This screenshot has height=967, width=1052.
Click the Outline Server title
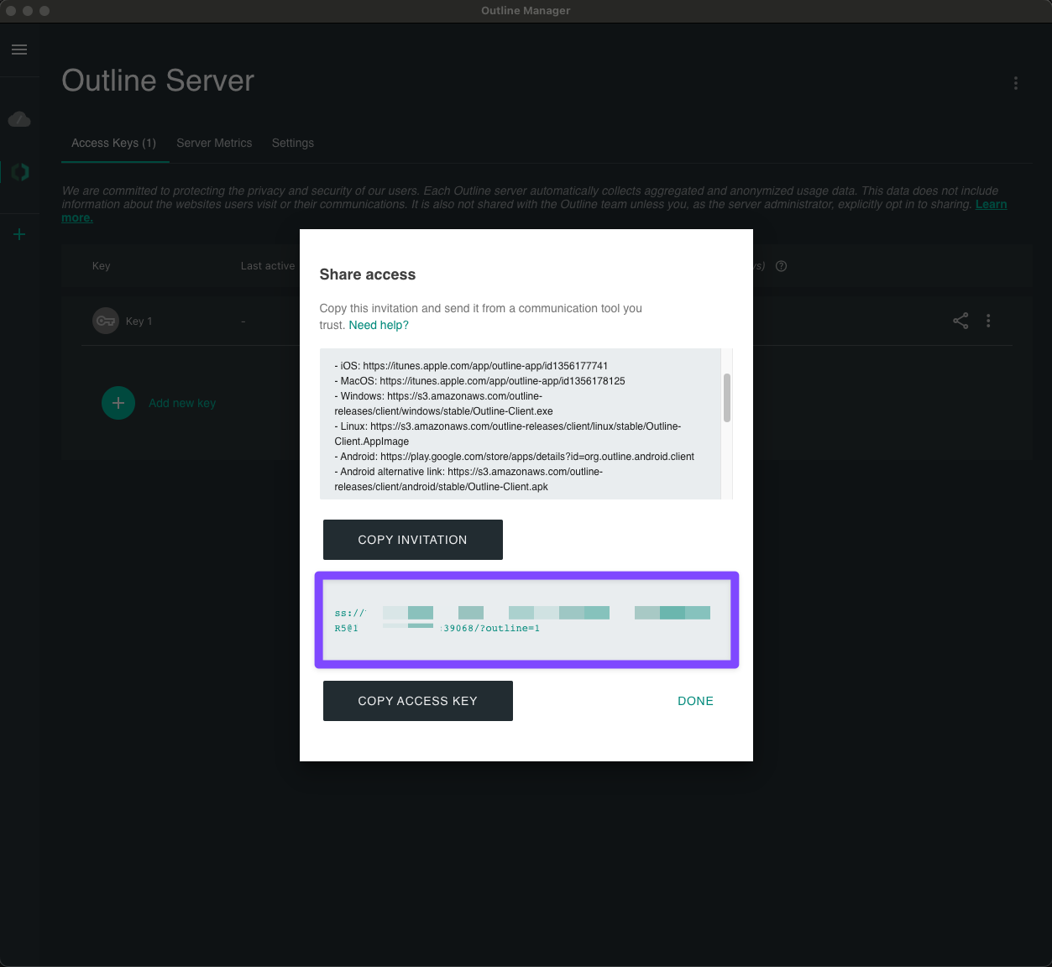tap(158, 81)
